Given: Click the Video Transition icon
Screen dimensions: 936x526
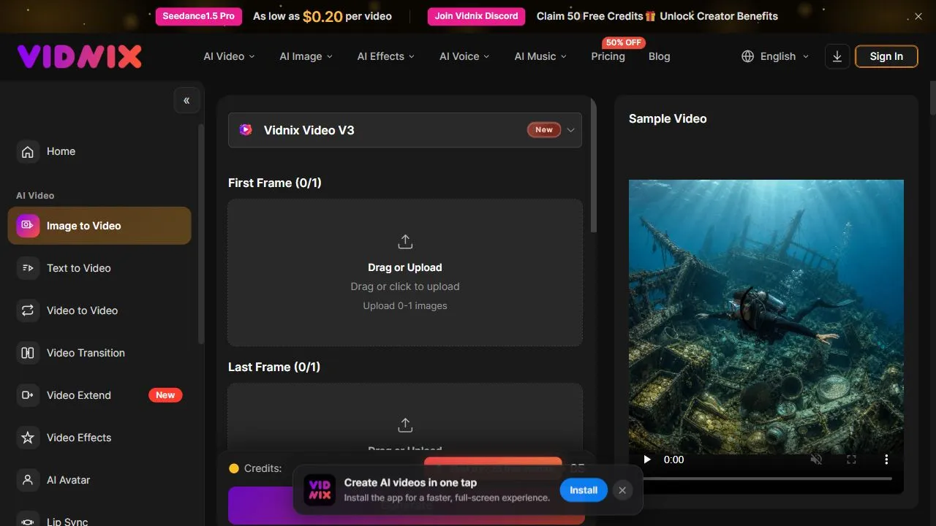Looking at the screenshot, I should (28, 353).
